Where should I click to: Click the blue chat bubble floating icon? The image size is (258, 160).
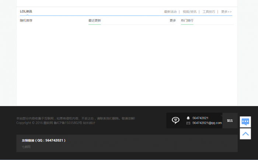pyautogui.click(x=245, y=121)
